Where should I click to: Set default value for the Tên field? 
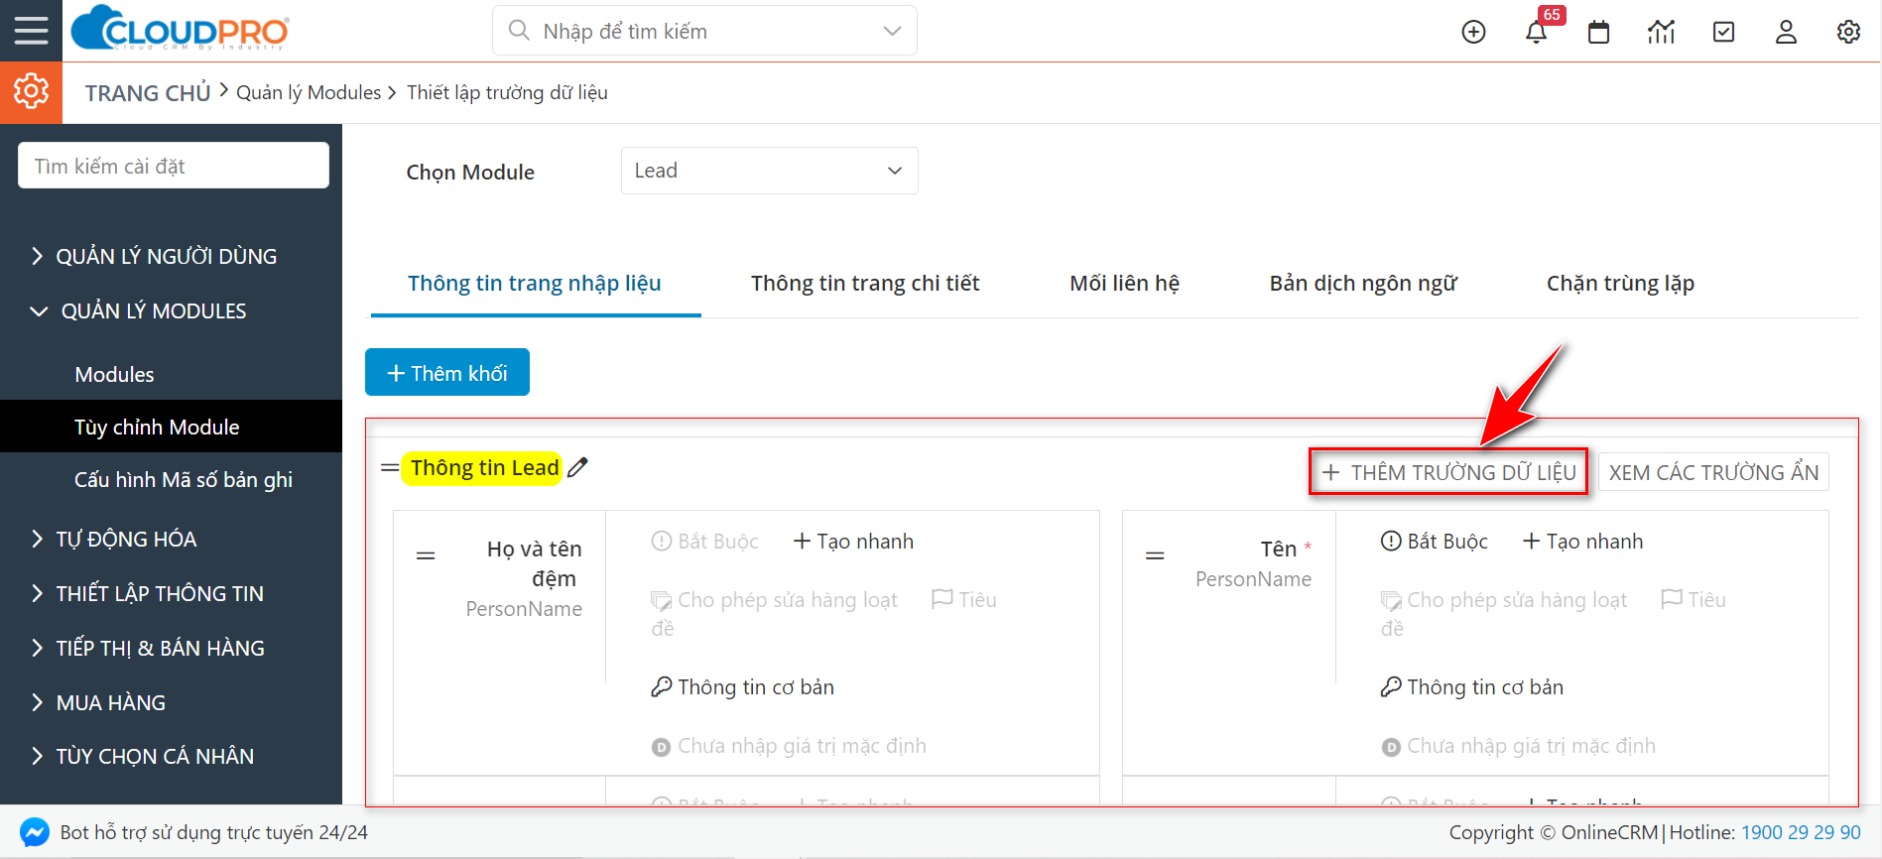point(1518,746)
